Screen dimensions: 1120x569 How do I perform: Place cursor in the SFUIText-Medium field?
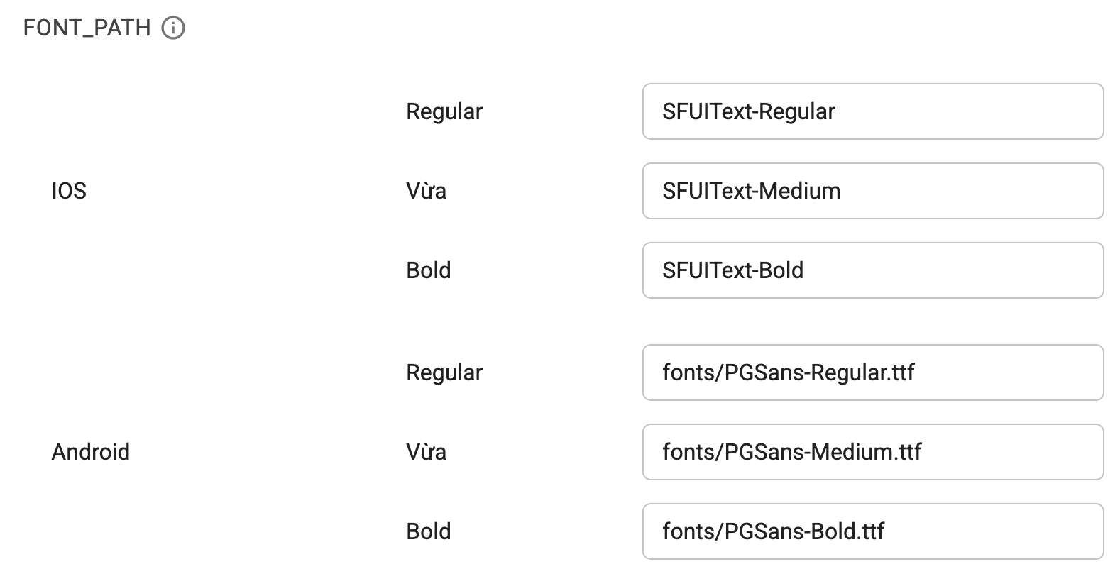tap(872, 191)
